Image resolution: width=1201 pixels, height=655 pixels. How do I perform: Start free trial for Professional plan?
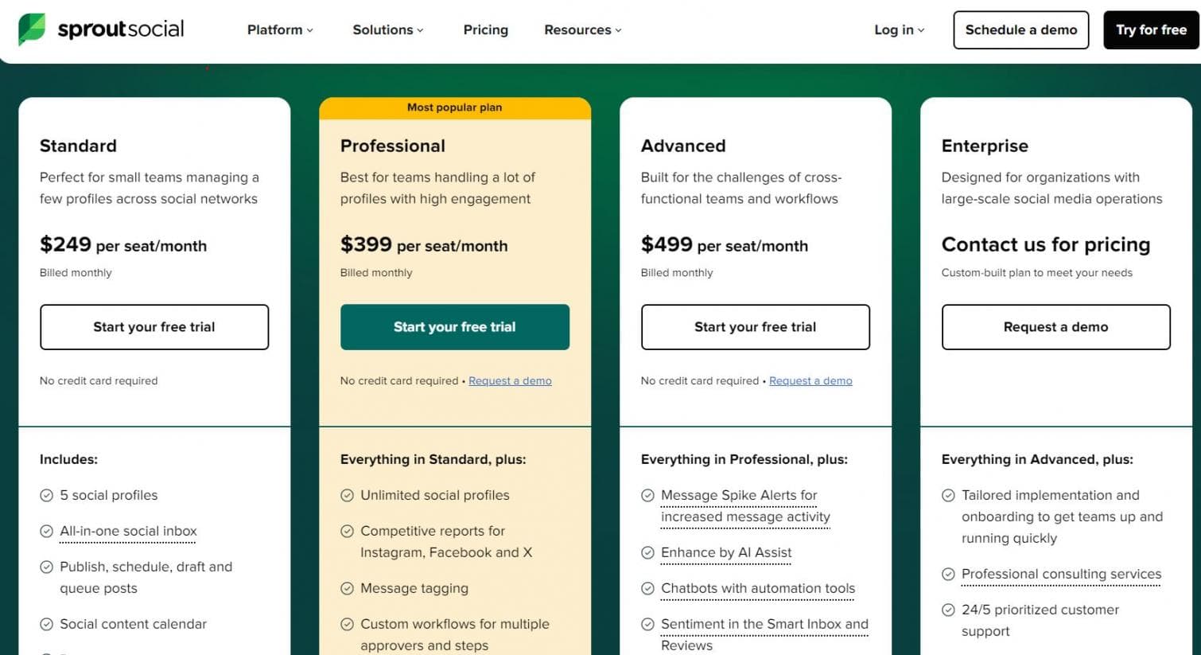(455, 327)
